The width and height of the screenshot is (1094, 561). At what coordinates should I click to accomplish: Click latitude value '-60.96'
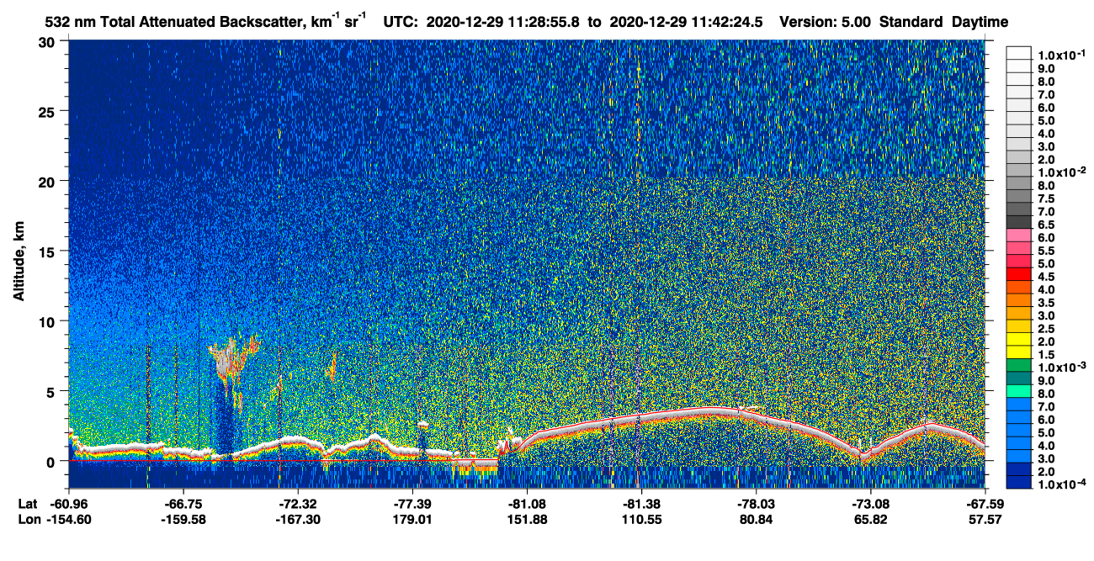(69, 504)
